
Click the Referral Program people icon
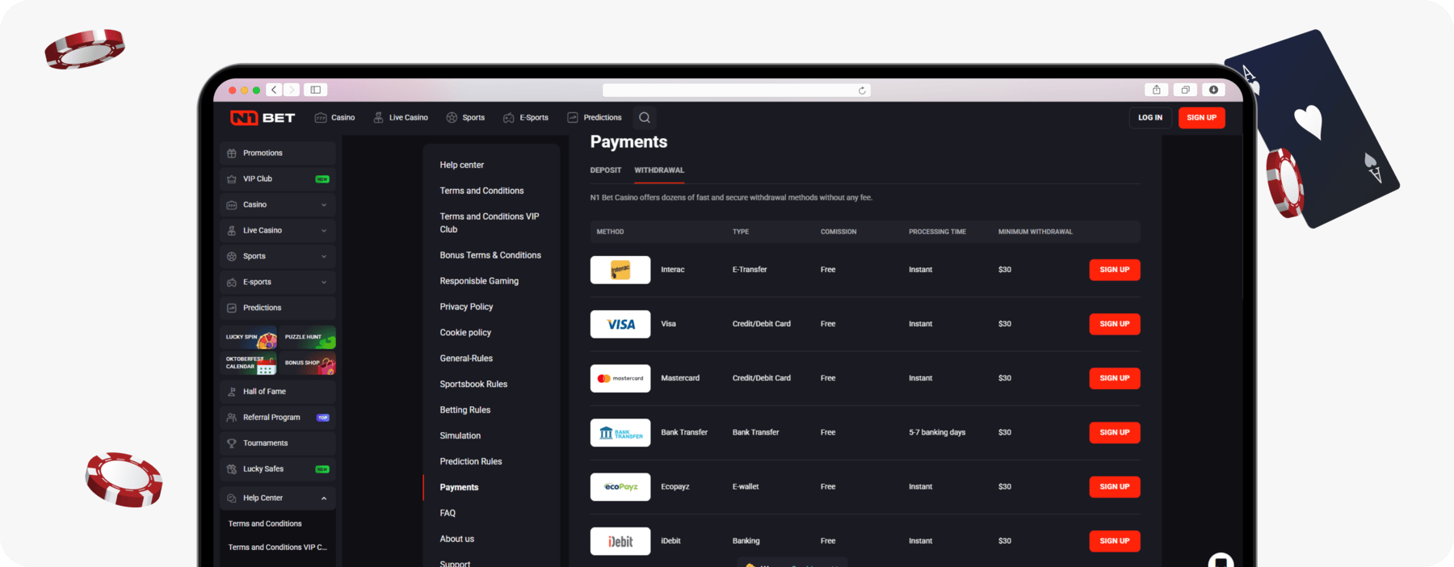pyautogui.click(x=232, y=418)
